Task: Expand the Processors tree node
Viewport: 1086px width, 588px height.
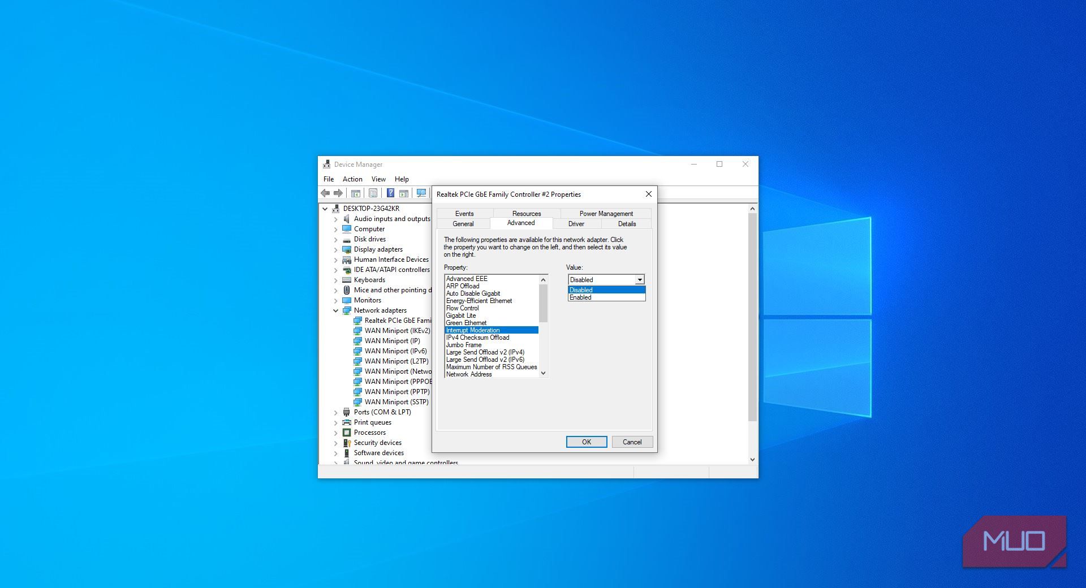Action: tap(335, 433)
